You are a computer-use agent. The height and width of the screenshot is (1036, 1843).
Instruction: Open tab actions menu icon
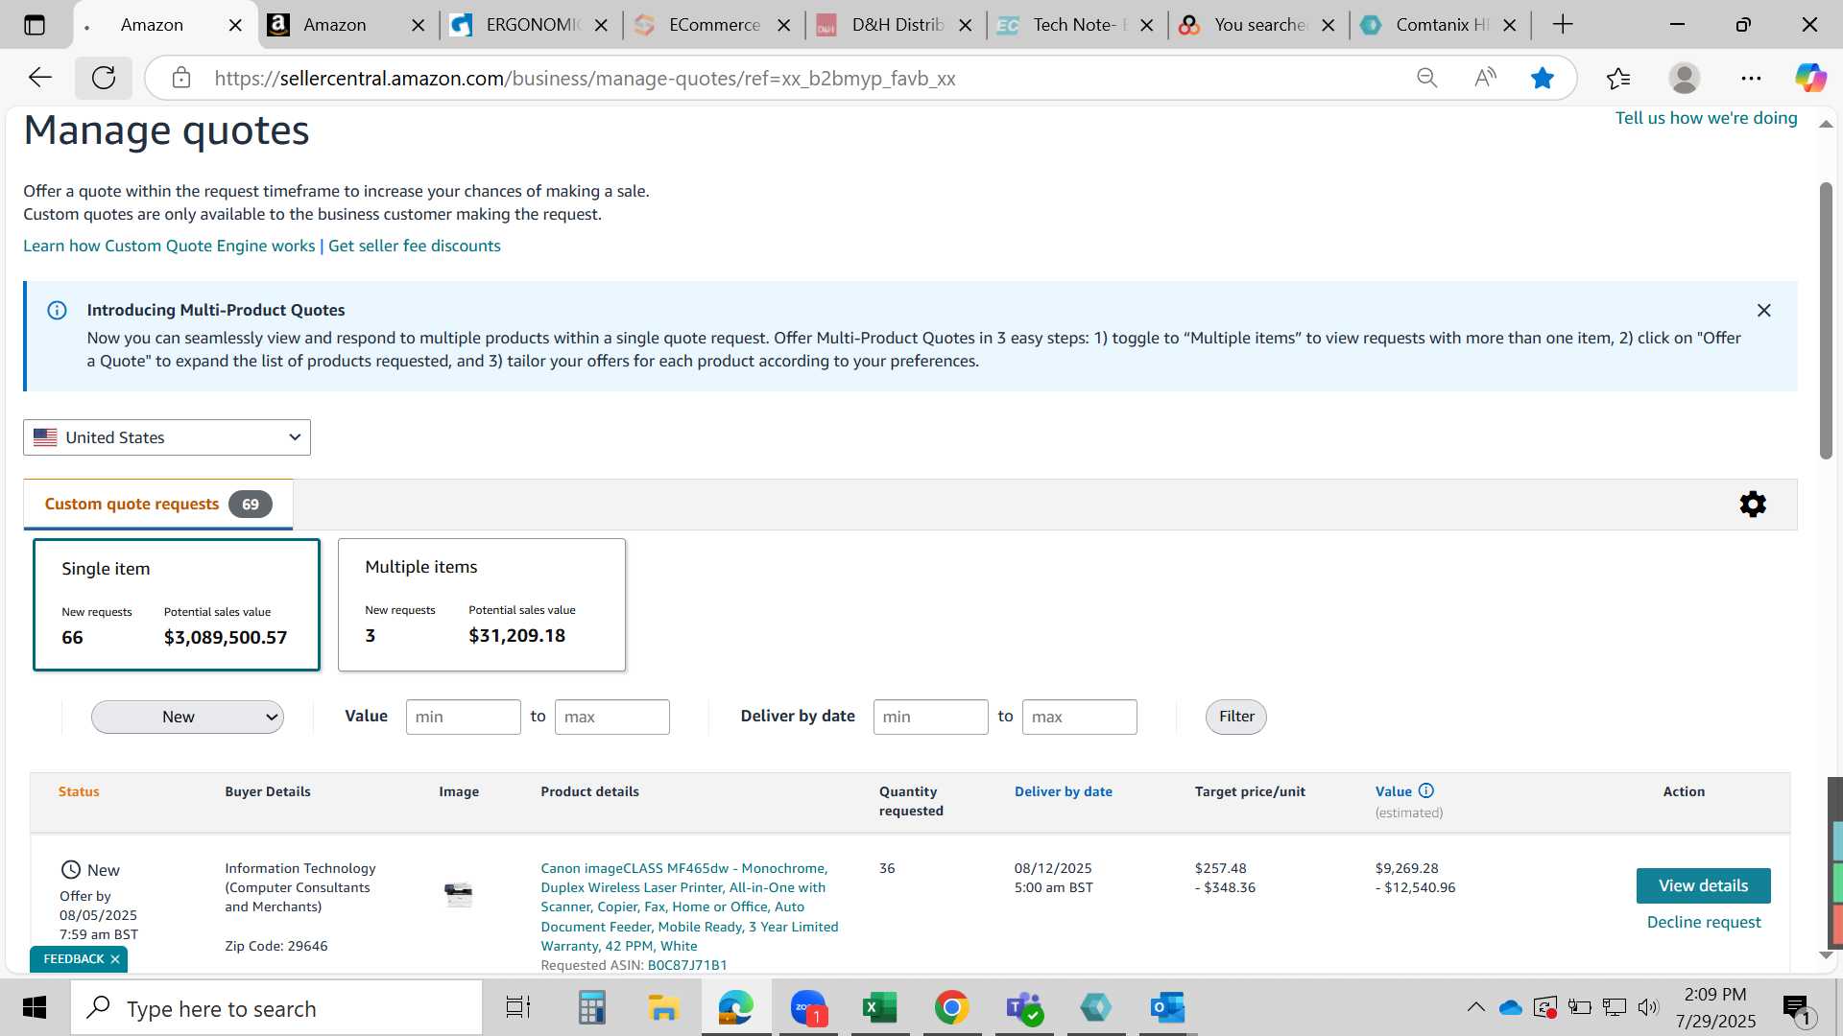[35, 25]
